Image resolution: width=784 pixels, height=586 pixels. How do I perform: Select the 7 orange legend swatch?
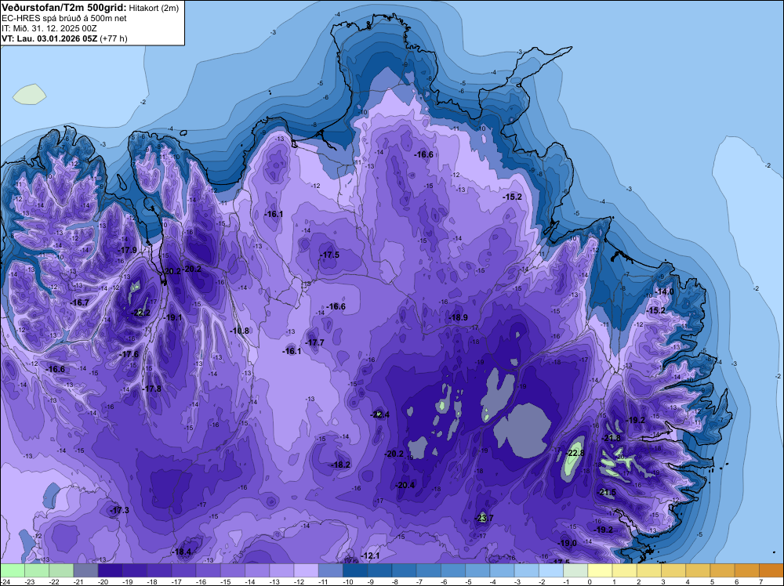[772, 570]
